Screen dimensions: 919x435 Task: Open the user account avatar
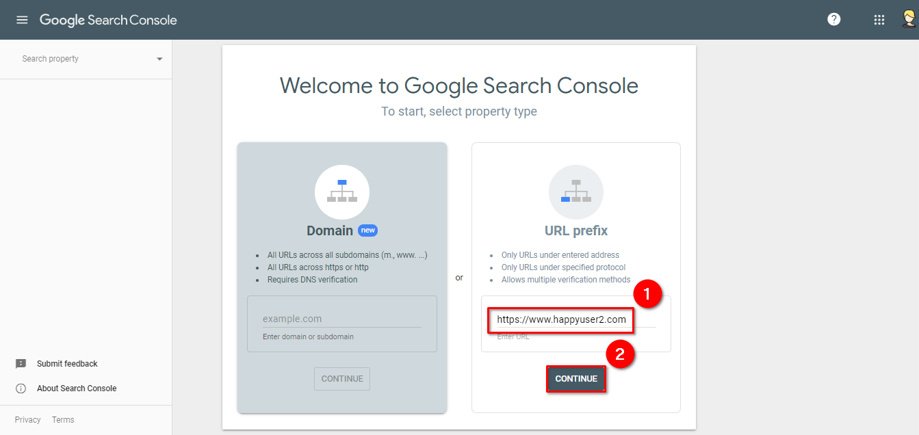[909, 19]
